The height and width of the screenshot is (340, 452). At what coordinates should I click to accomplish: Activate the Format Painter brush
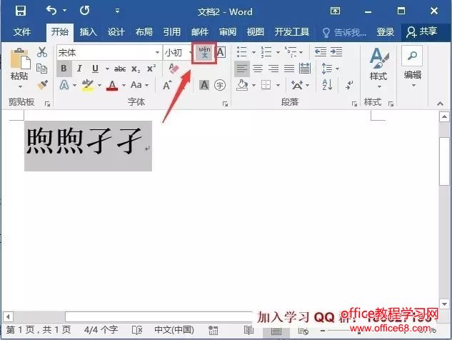point(42,85)
